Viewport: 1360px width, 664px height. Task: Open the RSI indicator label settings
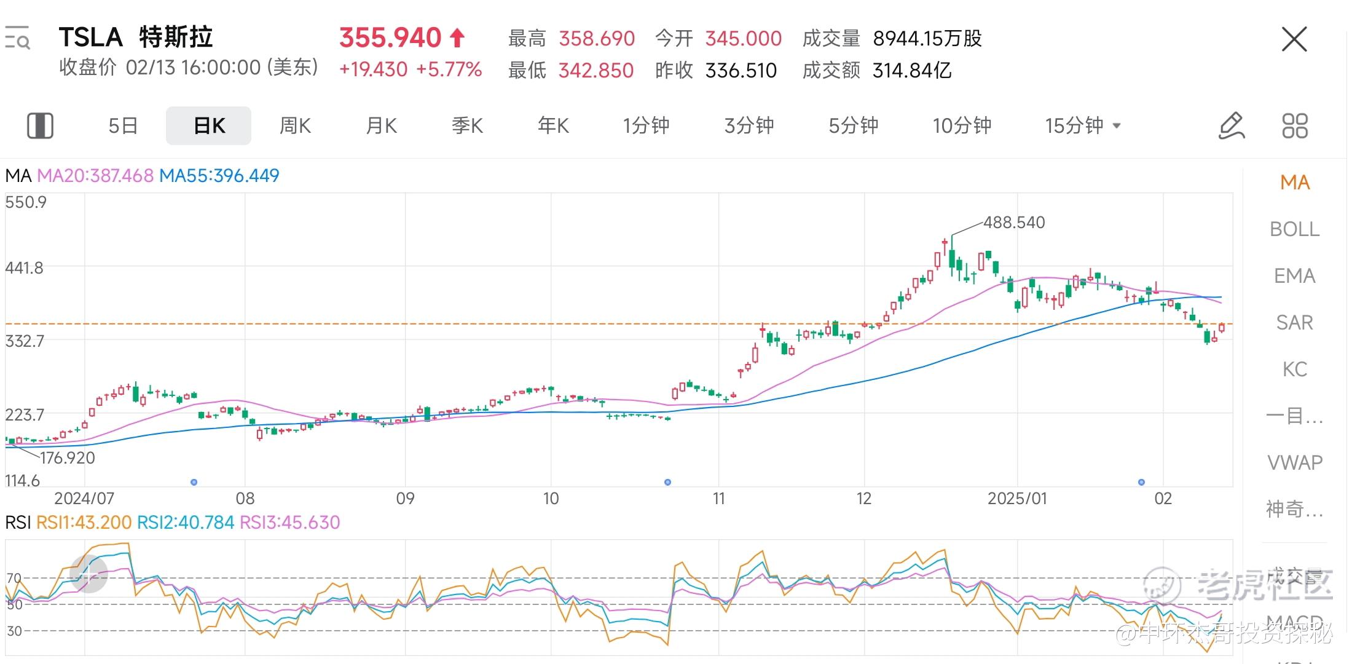click(17, 523)
